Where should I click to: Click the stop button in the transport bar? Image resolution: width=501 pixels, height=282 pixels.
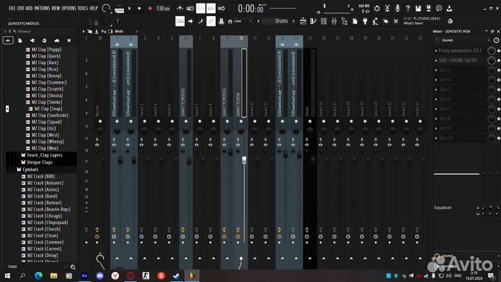pyautogui.click(x=139, y=8)
